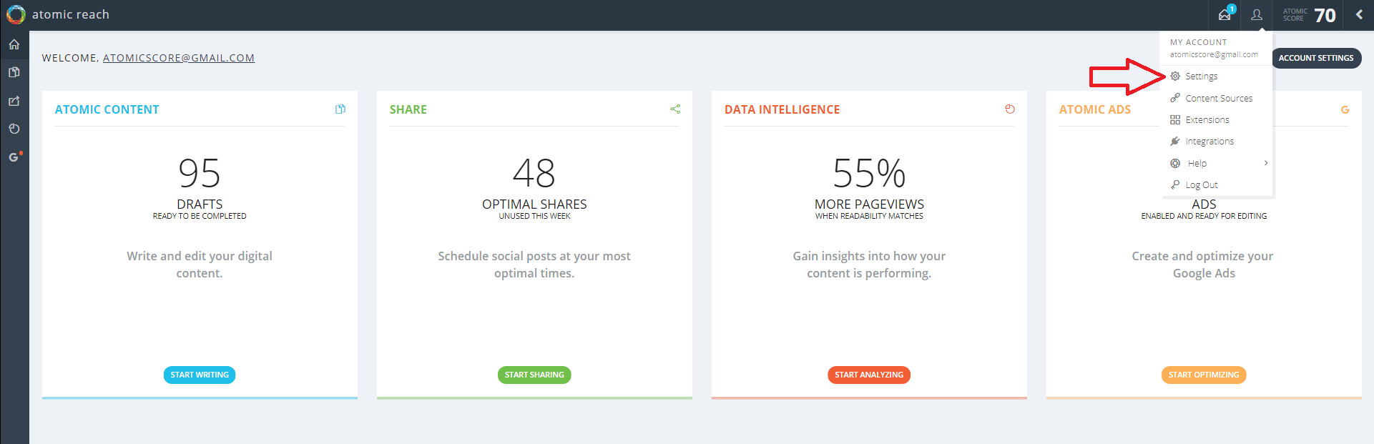Open Share from the sidebar
Screen dimensions: 1374x444
14,101
